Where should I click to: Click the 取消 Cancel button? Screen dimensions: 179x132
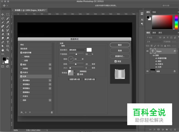point(120,51)
